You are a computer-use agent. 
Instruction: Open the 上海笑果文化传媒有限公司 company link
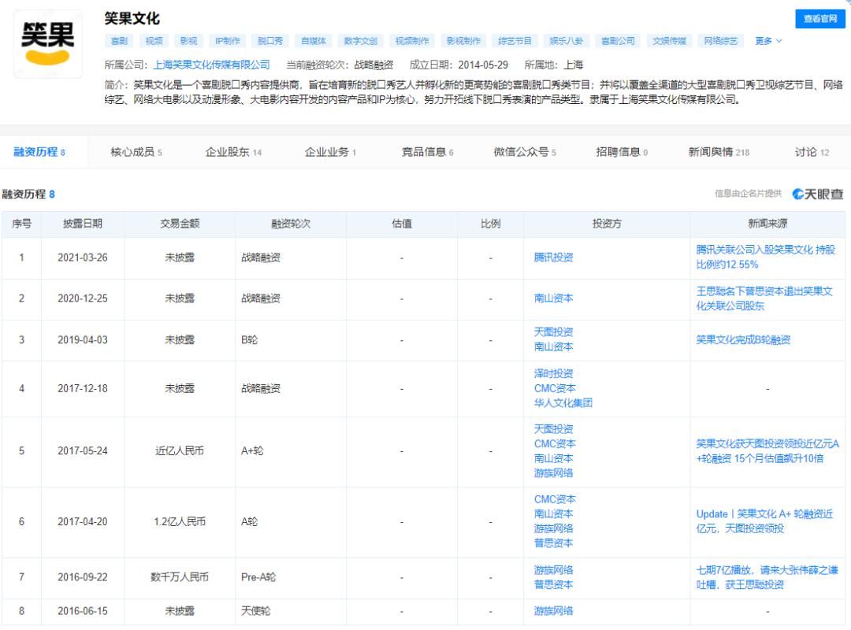(x=211, y=65)
